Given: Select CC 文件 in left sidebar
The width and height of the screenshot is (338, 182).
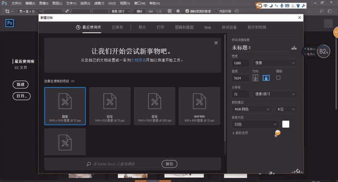Looking at the screenshot, I should [x=21, y=68].
